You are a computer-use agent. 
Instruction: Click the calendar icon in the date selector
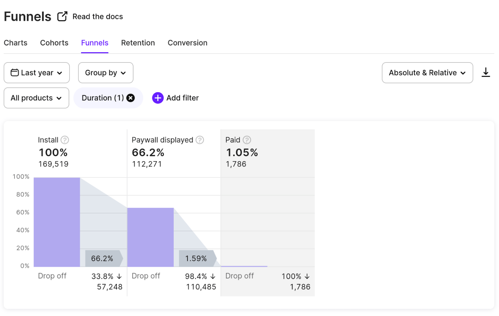[x=15, y=73]
